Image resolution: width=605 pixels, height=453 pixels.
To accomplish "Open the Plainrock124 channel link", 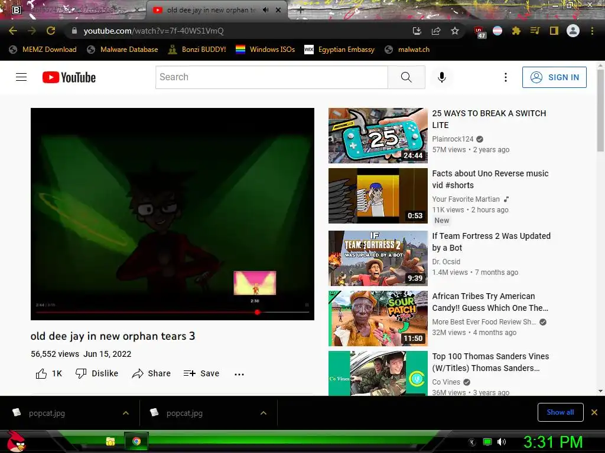I will click(453, 139).
